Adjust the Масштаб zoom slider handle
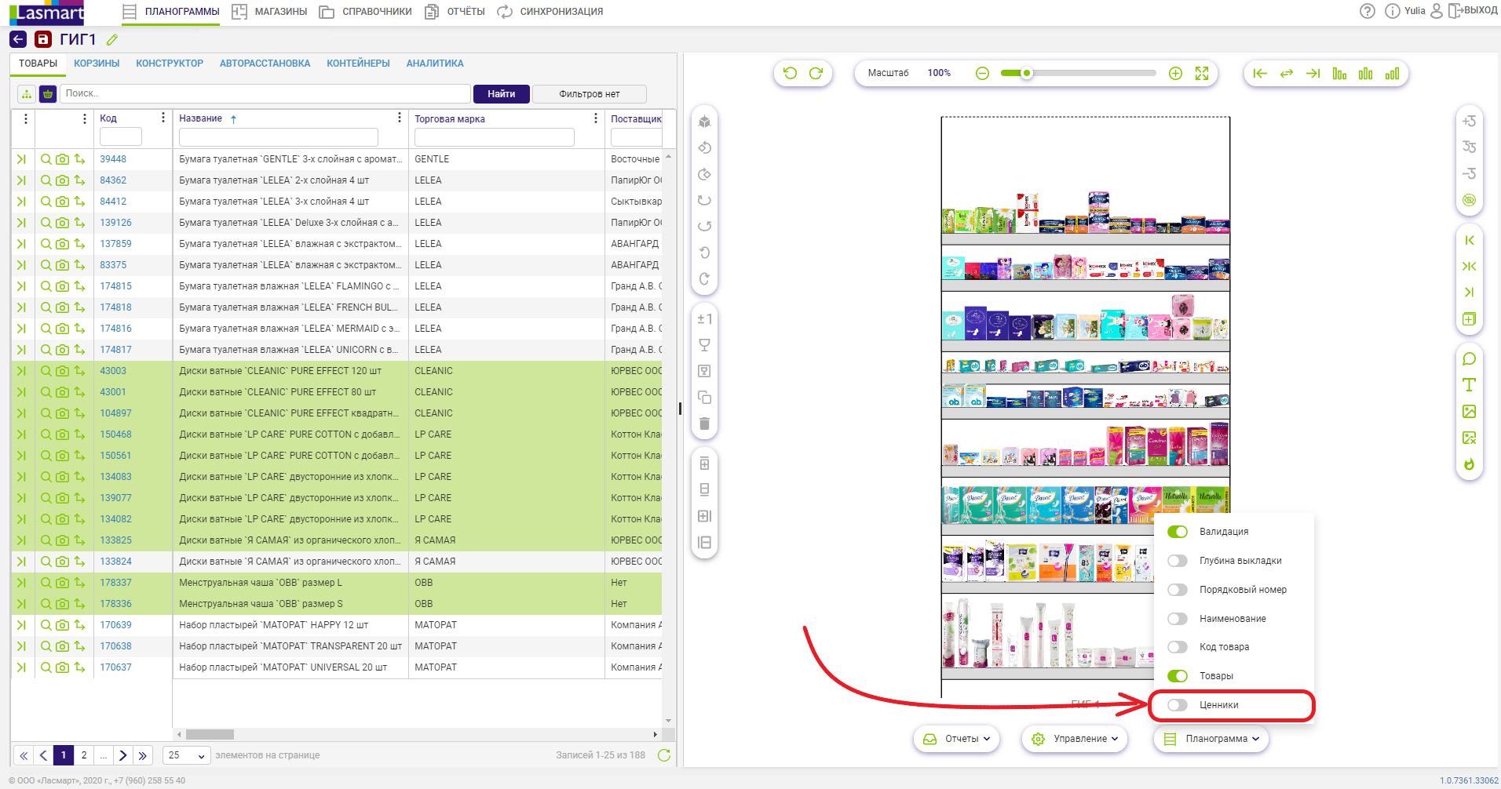Viewport: 1501px width, 789px height. click(1026, 73)
